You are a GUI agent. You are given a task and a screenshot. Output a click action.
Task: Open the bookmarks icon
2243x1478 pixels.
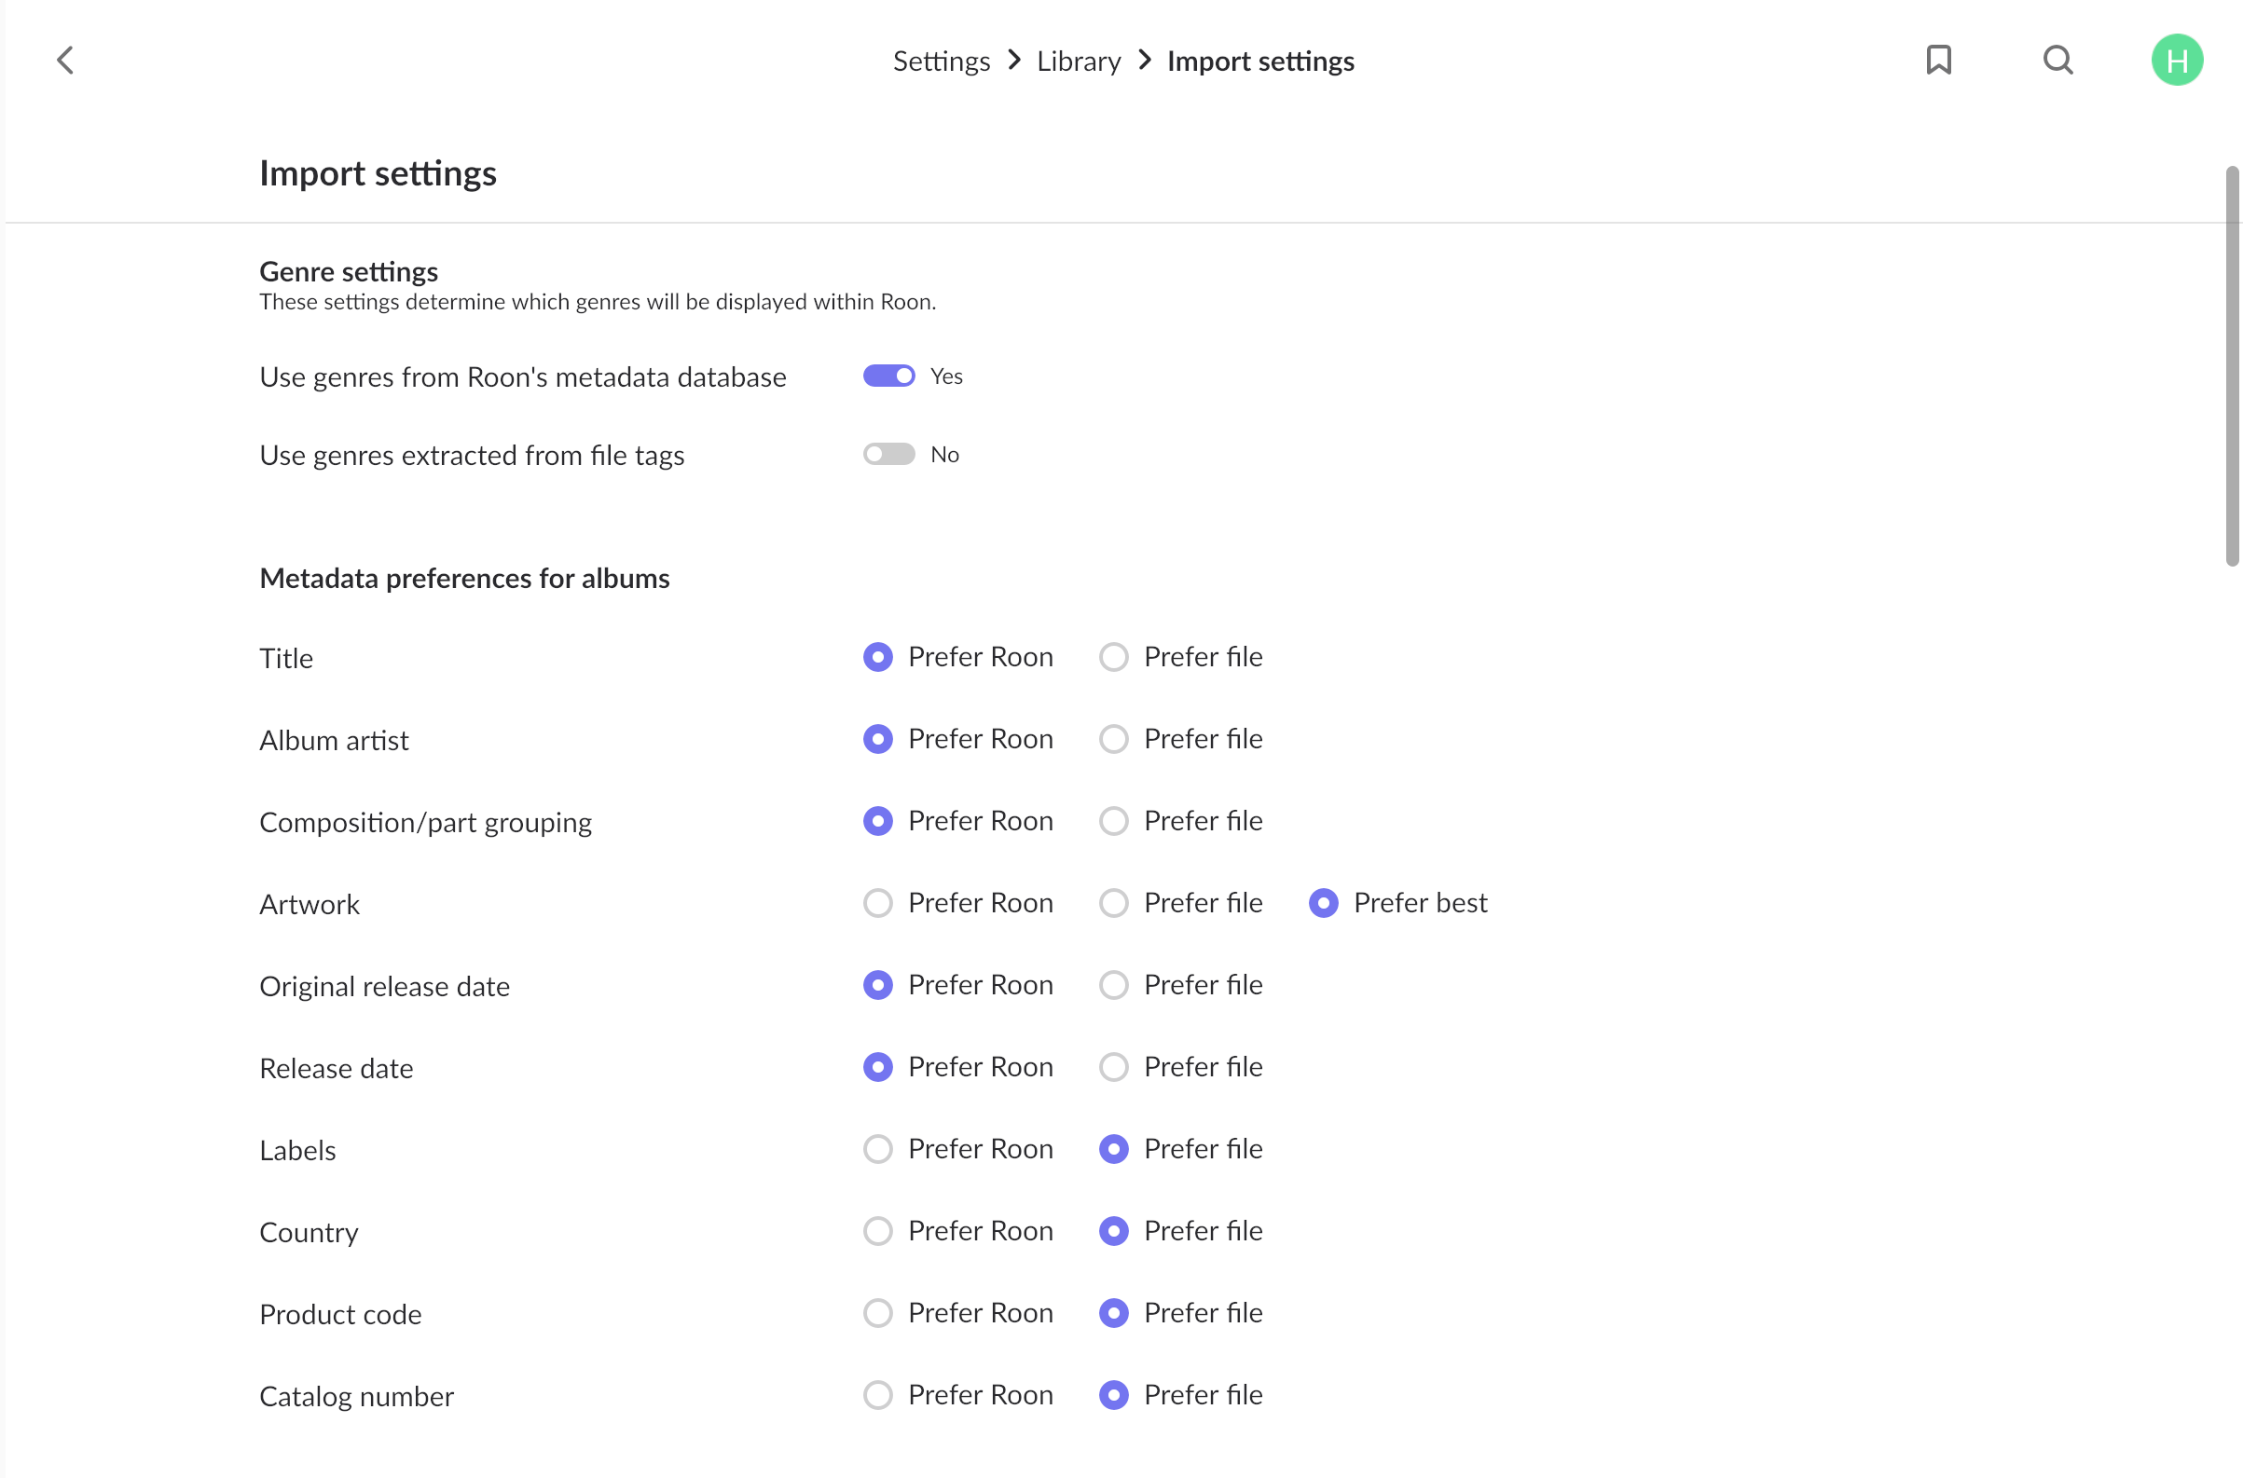click(x=1938, y=61)
